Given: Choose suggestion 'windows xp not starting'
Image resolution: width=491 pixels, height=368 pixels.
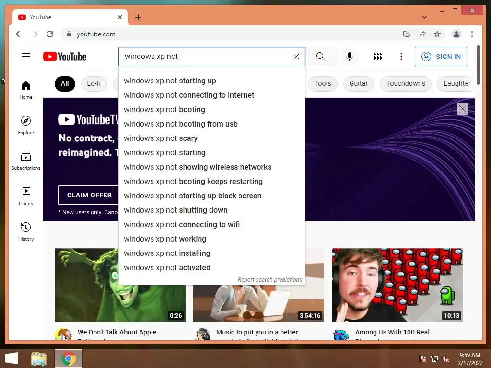Looking at the screenshot, I should [x=212, y=153].
